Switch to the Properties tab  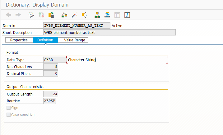point(19,40)
